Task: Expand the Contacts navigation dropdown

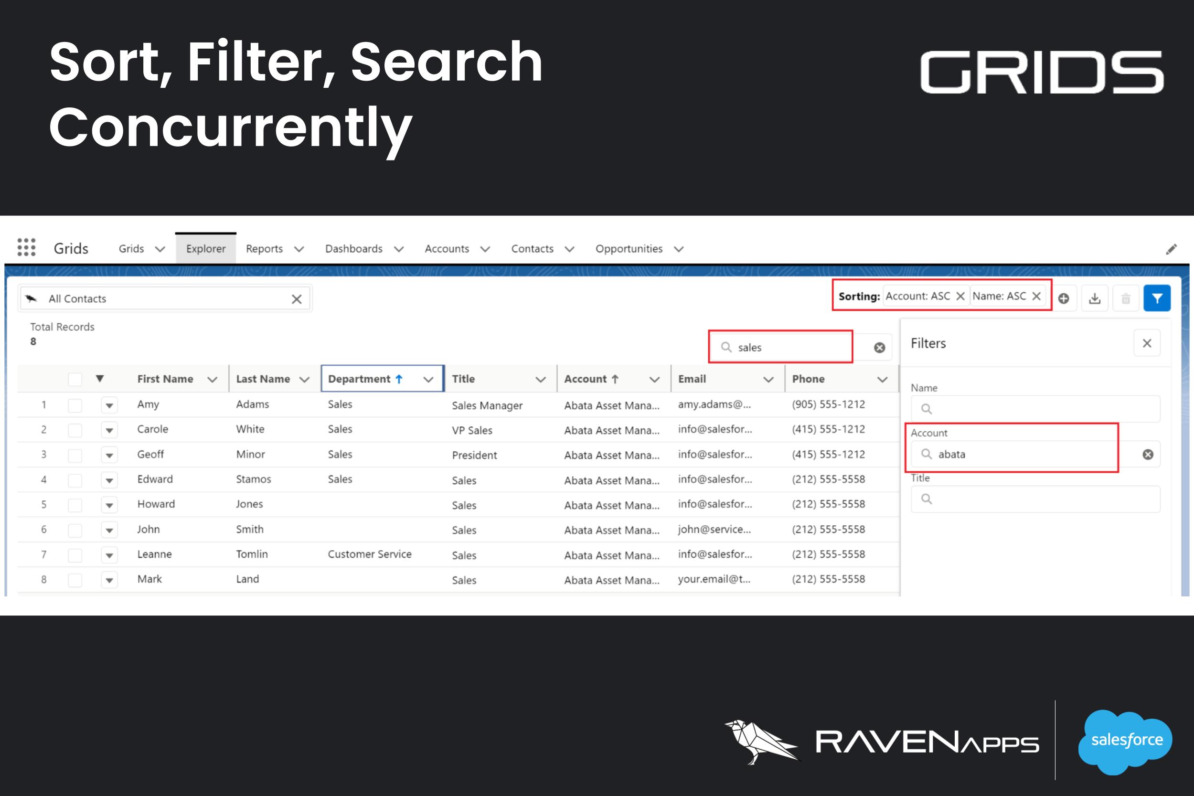Action: tap(570, 249)
